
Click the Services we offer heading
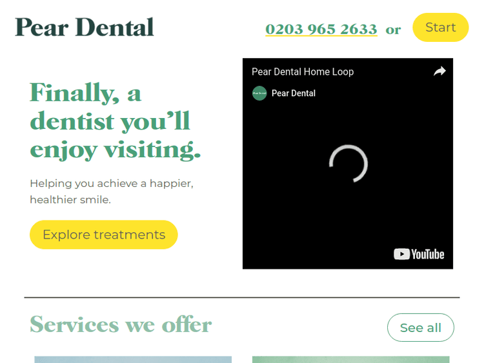tap(121, 324)
